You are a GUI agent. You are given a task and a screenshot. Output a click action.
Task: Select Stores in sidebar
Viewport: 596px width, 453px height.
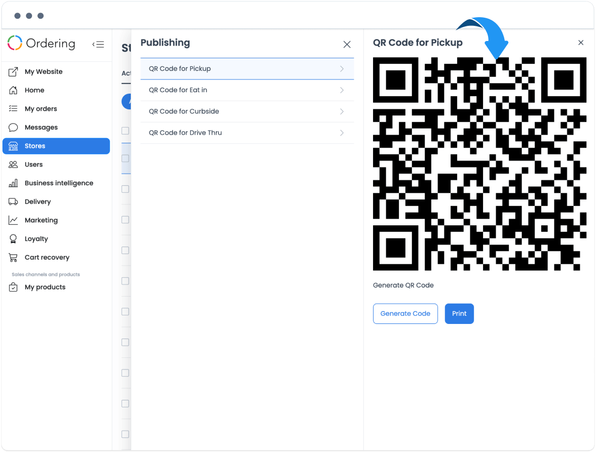click(56, 146)
